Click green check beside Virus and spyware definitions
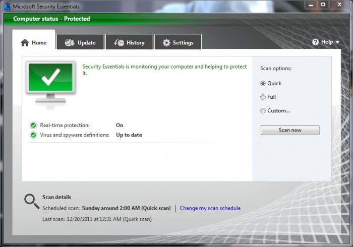Image resolution: width=353 pixels, height=247 pixels. pos(33,135)
